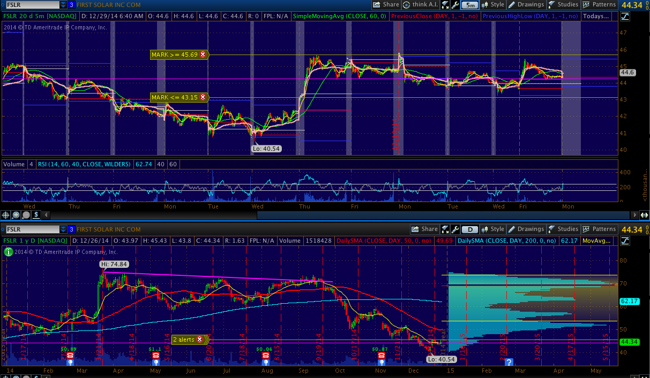This screenshot has height=378, width=650.
Task: Open the Share menu in upper chart
Action: pos(386,5)
